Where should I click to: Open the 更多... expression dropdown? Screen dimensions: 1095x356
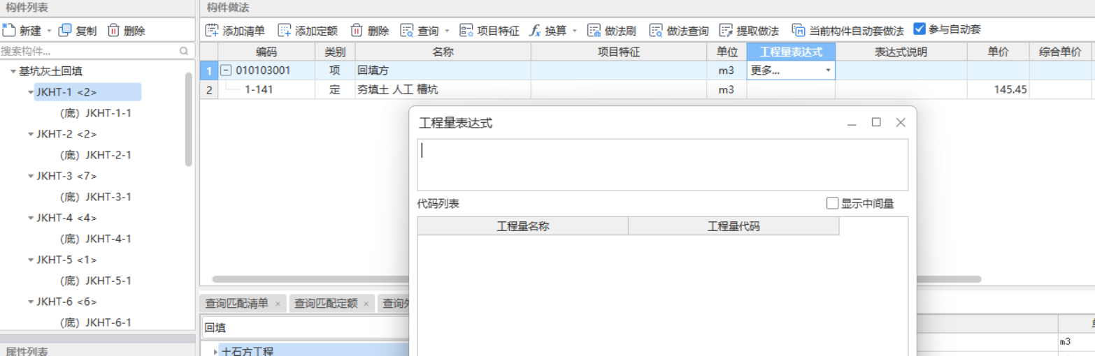click(x=829, y=71)
